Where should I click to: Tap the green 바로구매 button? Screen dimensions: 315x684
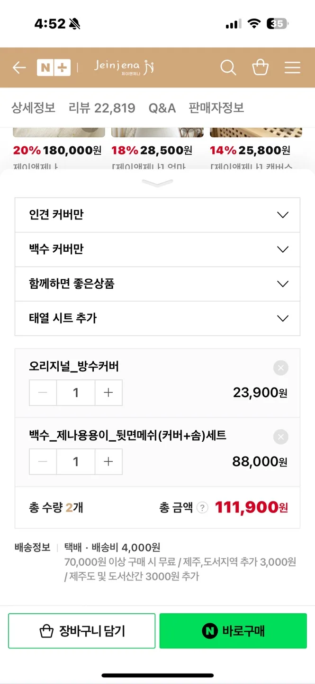coord(233,631)
